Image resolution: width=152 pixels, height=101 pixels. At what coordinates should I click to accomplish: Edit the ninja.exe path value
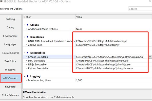coord(103,64)
